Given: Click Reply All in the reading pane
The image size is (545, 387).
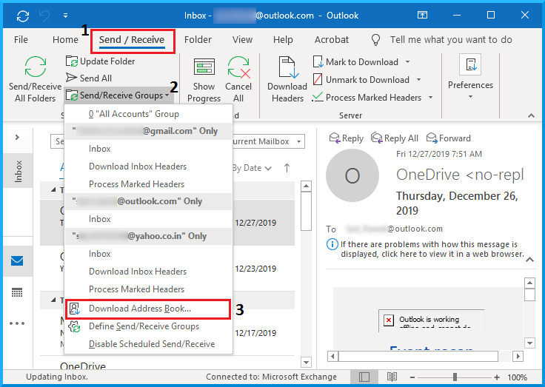Looking at the screenshot, I should (394, 138).
